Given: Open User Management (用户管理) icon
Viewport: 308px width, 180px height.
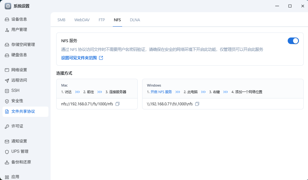Looking at the screenshot, I should coord(7,30).
